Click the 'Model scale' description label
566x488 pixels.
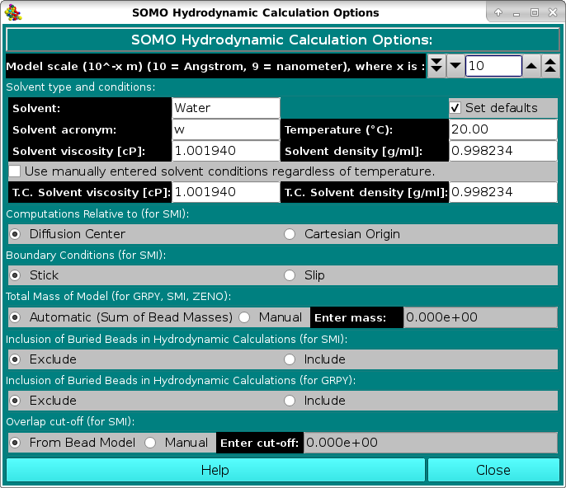(215, 67)
